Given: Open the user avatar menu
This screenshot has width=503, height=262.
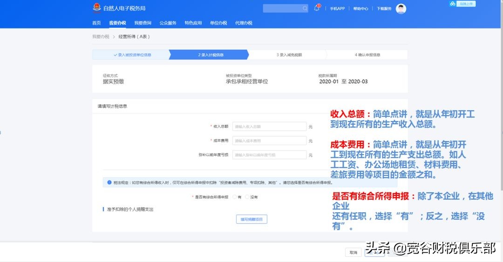Looking at the screenshot, I should [x=401, y=9].
